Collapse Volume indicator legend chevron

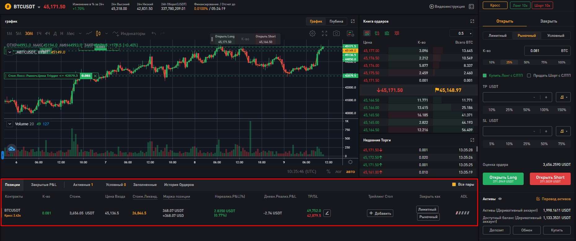10,124
